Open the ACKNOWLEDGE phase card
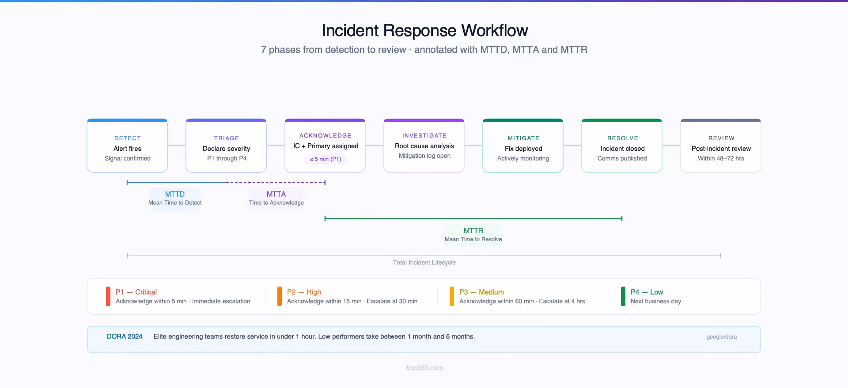This screenshot has width=848, height=388. (325, 145)
